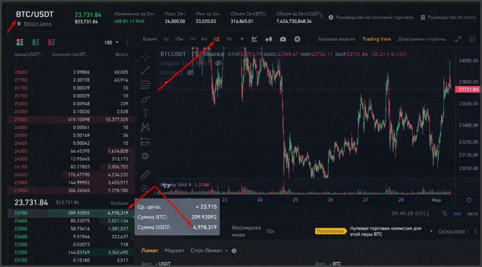Open Изолированная margin tab
The height and width of the screenshot is (267, 482).
[246, 231]
